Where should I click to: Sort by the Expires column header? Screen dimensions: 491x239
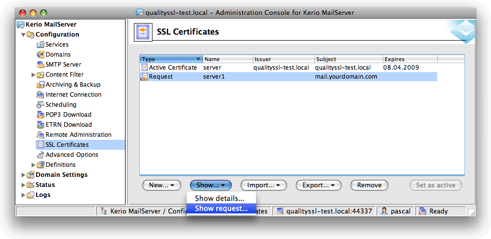click(410, 59)
